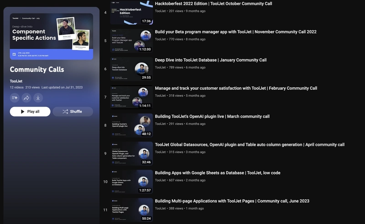Screen dimensions: 365x224
Task: Click '315 views • 3 months ago' text
Action: tap(187, 152)
